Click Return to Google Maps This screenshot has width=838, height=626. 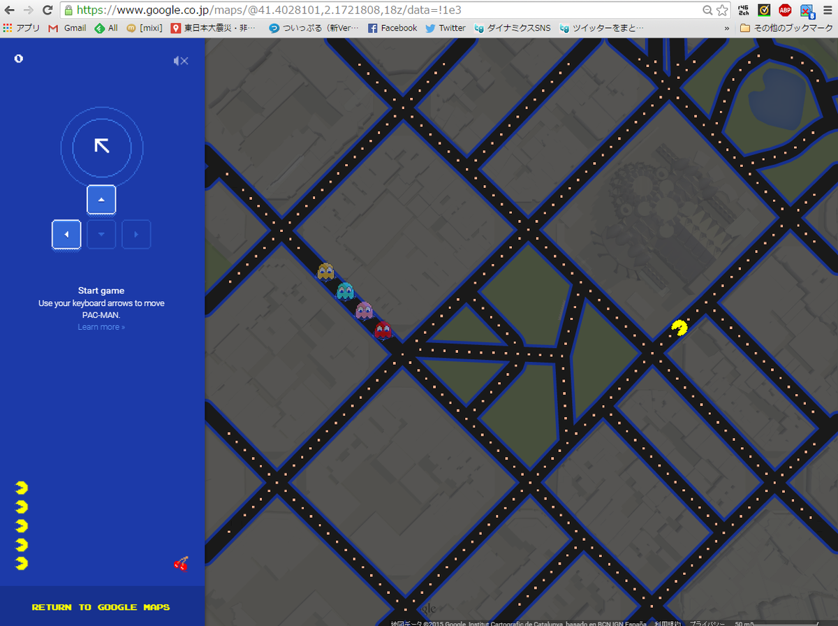click(x=101, y=607)
